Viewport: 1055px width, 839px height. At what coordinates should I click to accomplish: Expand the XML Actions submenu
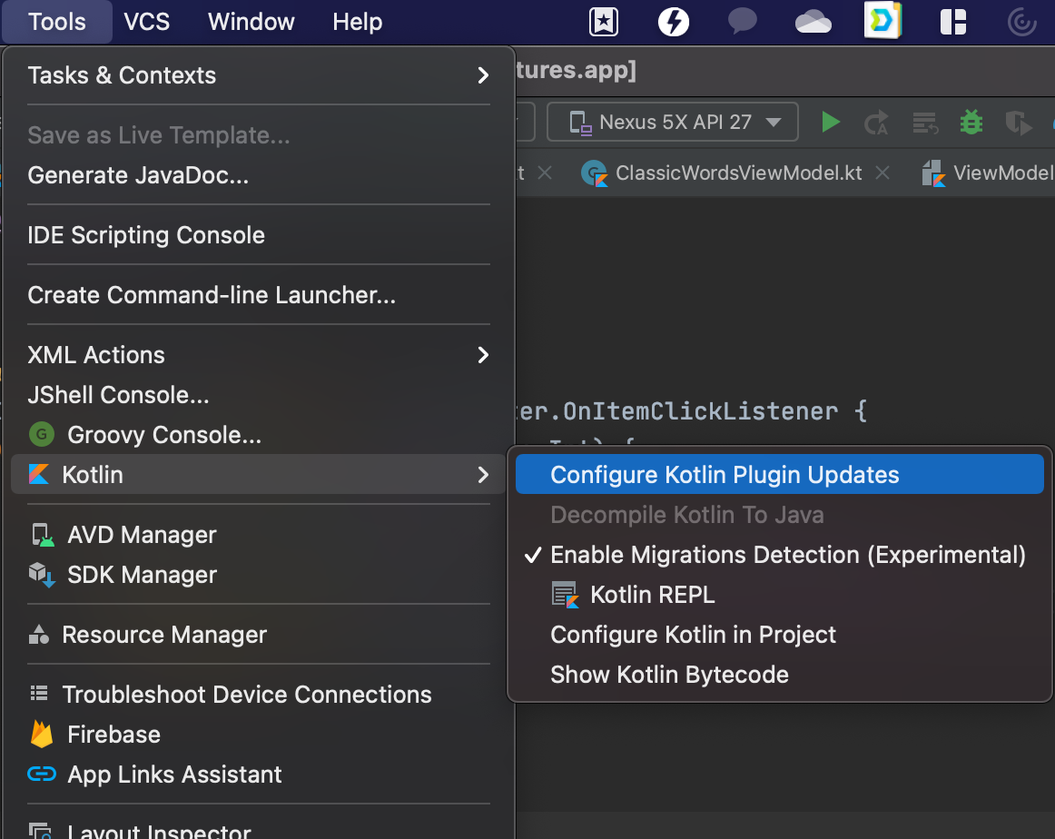259,355
